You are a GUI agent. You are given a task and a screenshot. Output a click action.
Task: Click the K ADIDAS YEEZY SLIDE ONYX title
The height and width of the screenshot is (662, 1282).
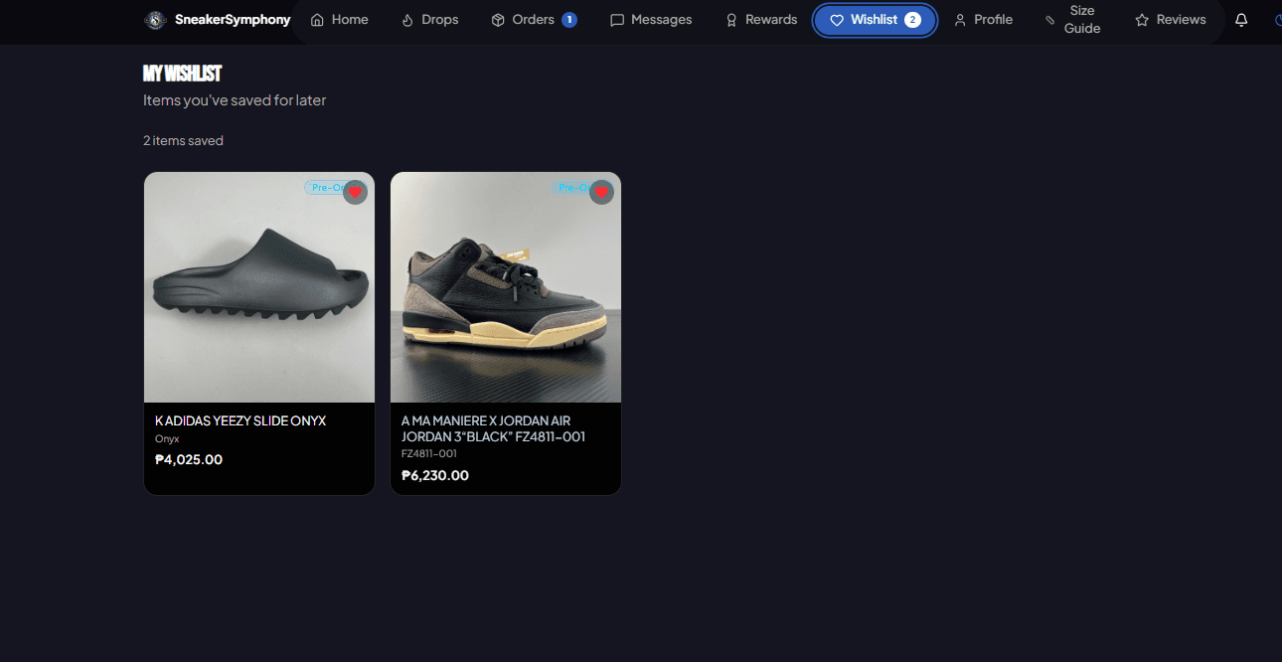[x=240, y=420]
